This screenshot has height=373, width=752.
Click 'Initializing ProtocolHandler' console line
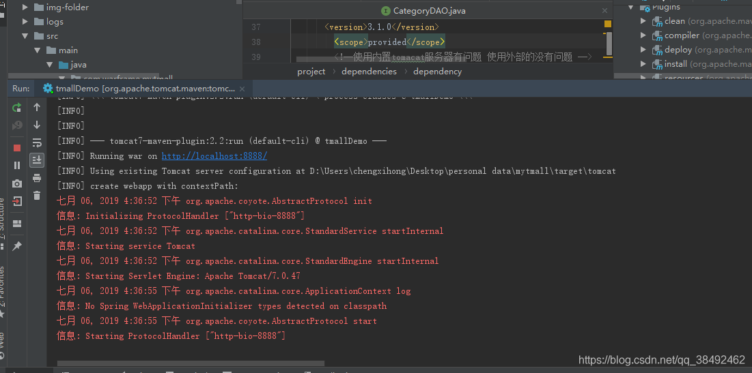coord(181,216)
